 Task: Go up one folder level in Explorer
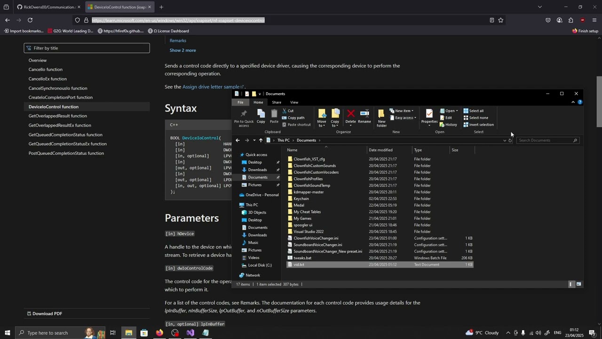click(x=261, y=140)
